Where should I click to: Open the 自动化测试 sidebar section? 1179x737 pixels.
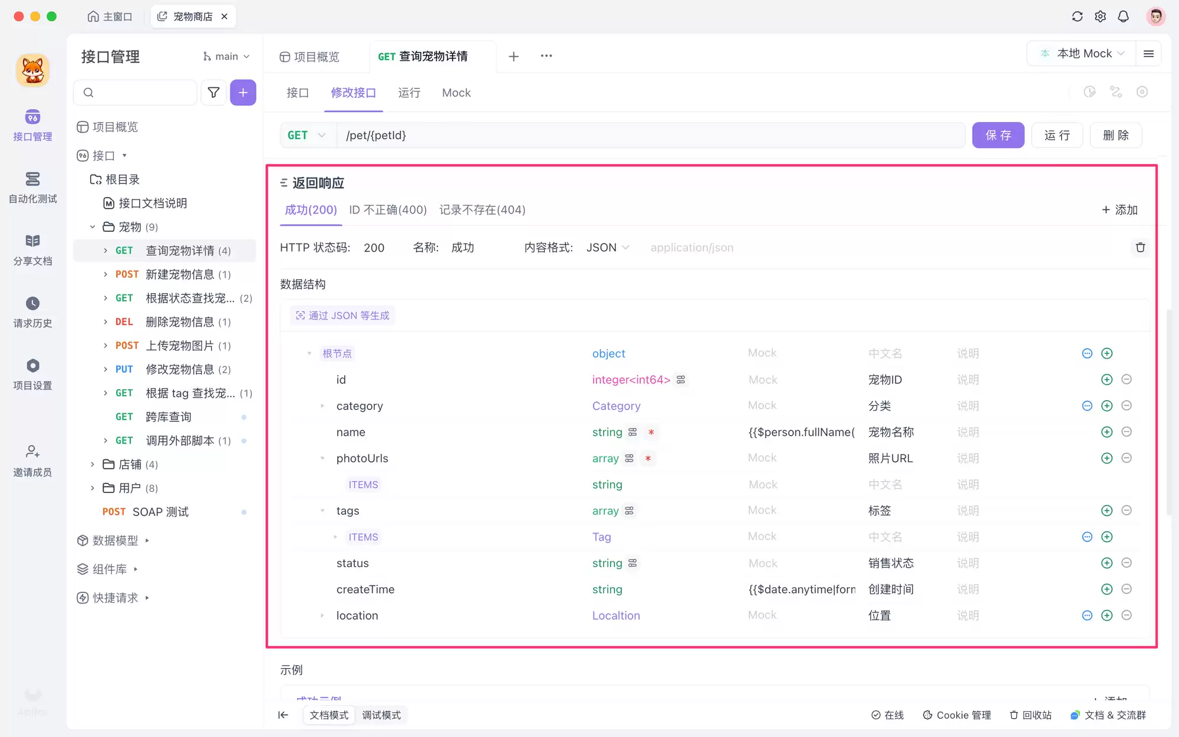pyautogui.click(x=32, y=187)
